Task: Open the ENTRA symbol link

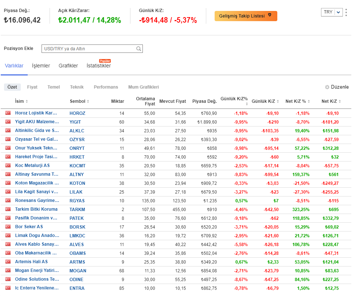Action: 77,288
